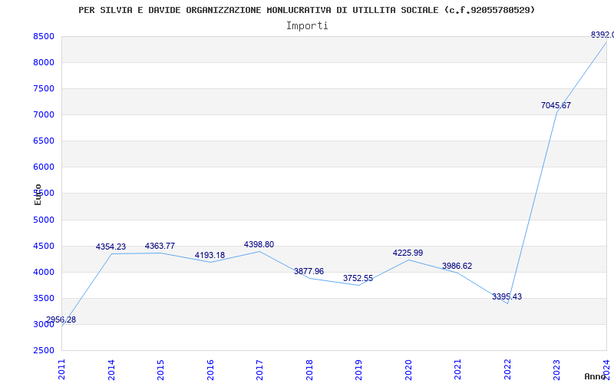Select the y-axis value 6000
This screenshot has height=384, width=614.
point(44,167)
